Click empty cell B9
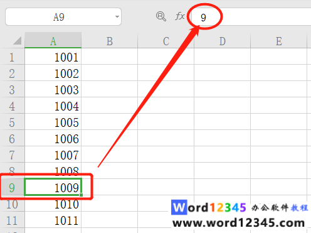Image resolution: width=311 pixels, height=233 pixels. (110, 187)
